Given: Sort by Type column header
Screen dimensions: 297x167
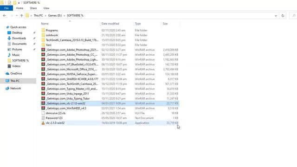Looking at the screenshot, I should point(138,24).
